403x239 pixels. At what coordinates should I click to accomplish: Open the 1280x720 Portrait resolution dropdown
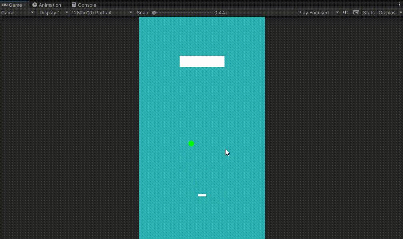pyautogui.click(x=99, y=12)
